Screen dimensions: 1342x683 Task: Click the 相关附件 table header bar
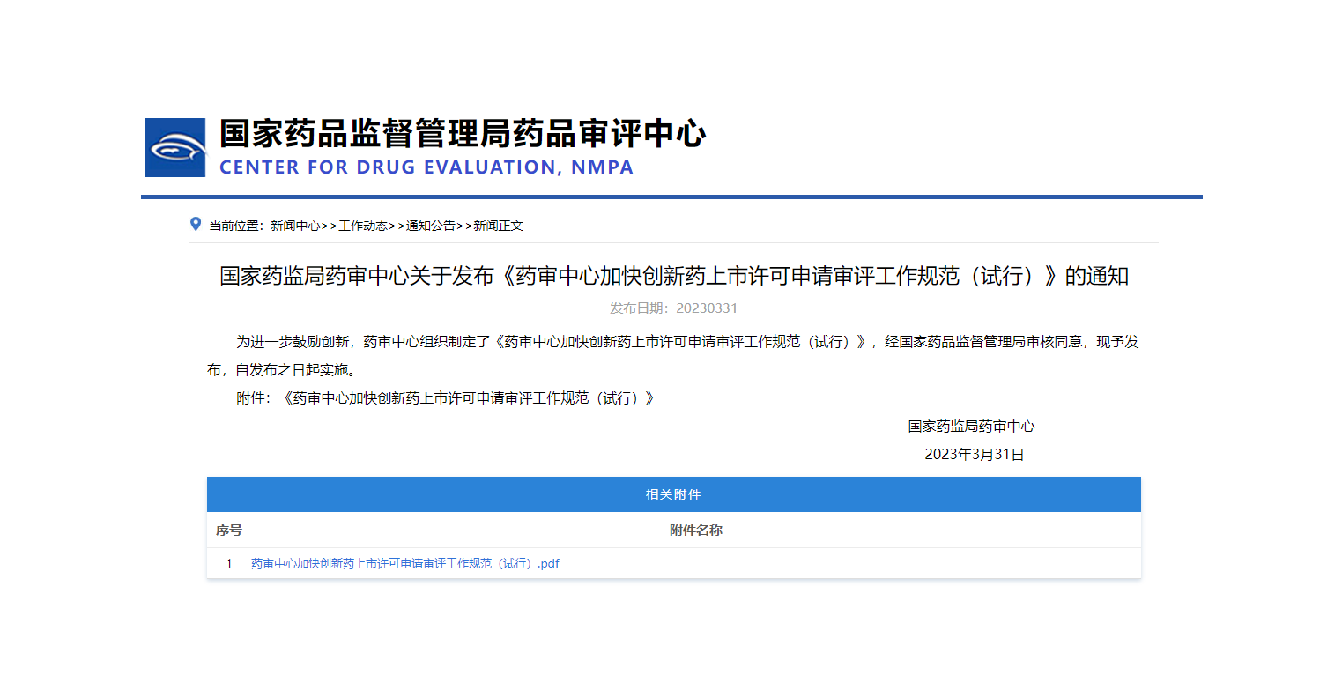[x=674, y=494]
